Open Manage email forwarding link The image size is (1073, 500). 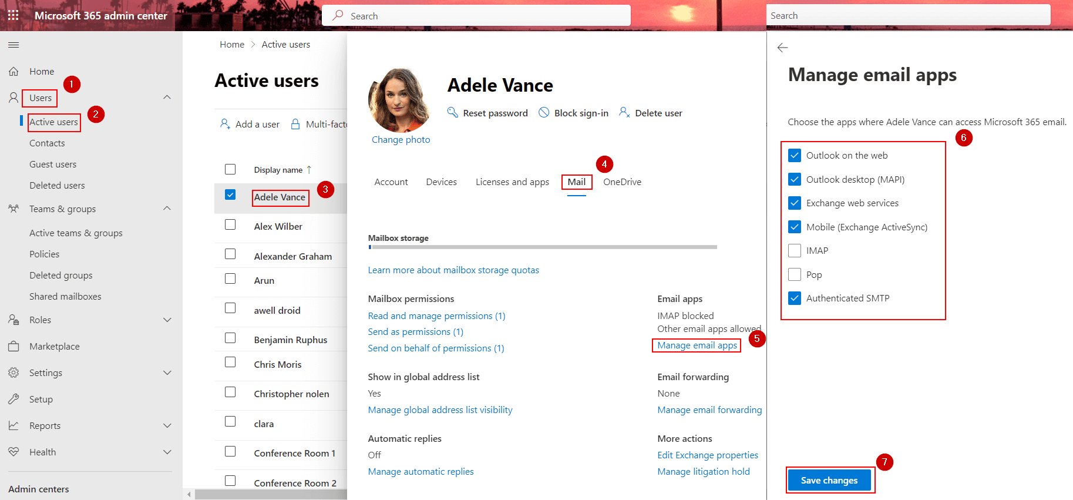click(709, 410)
